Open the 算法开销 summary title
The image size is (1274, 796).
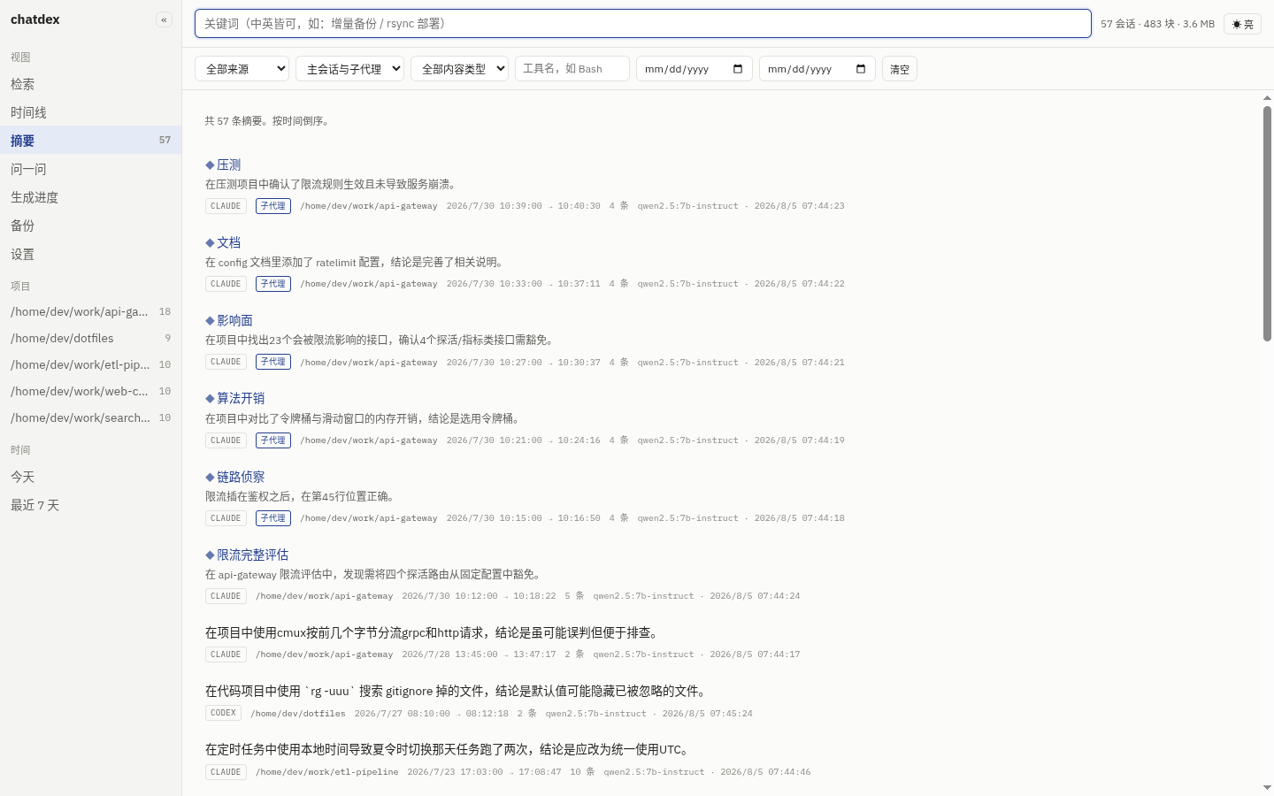(241, 398)
